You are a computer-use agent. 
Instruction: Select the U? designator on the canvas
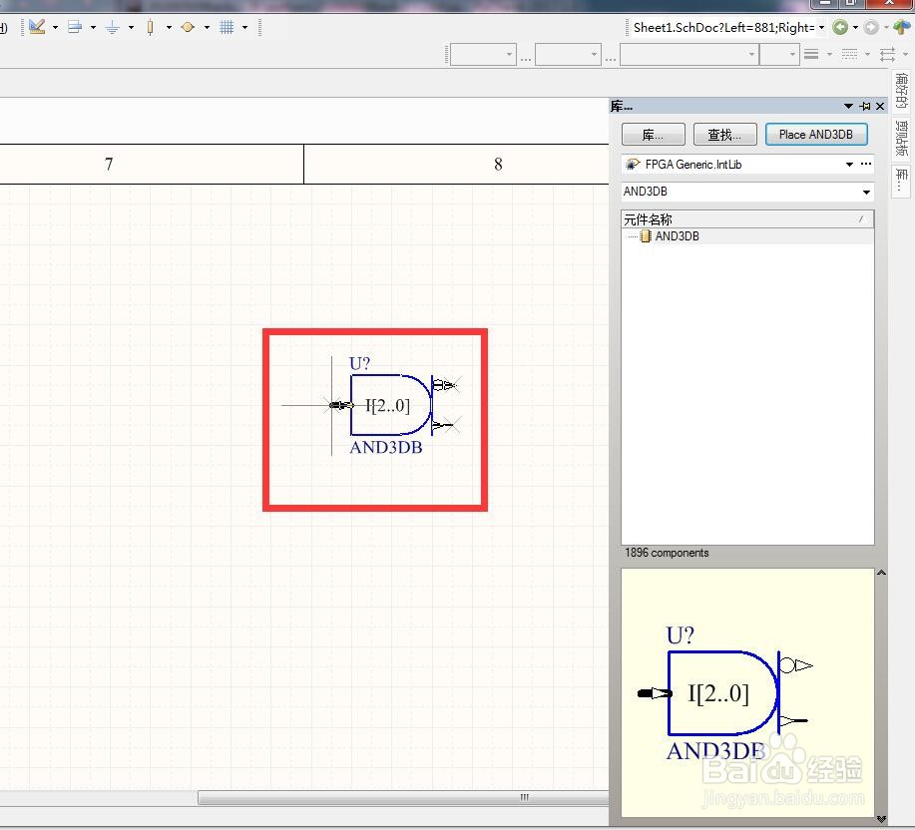(x=359, y=364)
